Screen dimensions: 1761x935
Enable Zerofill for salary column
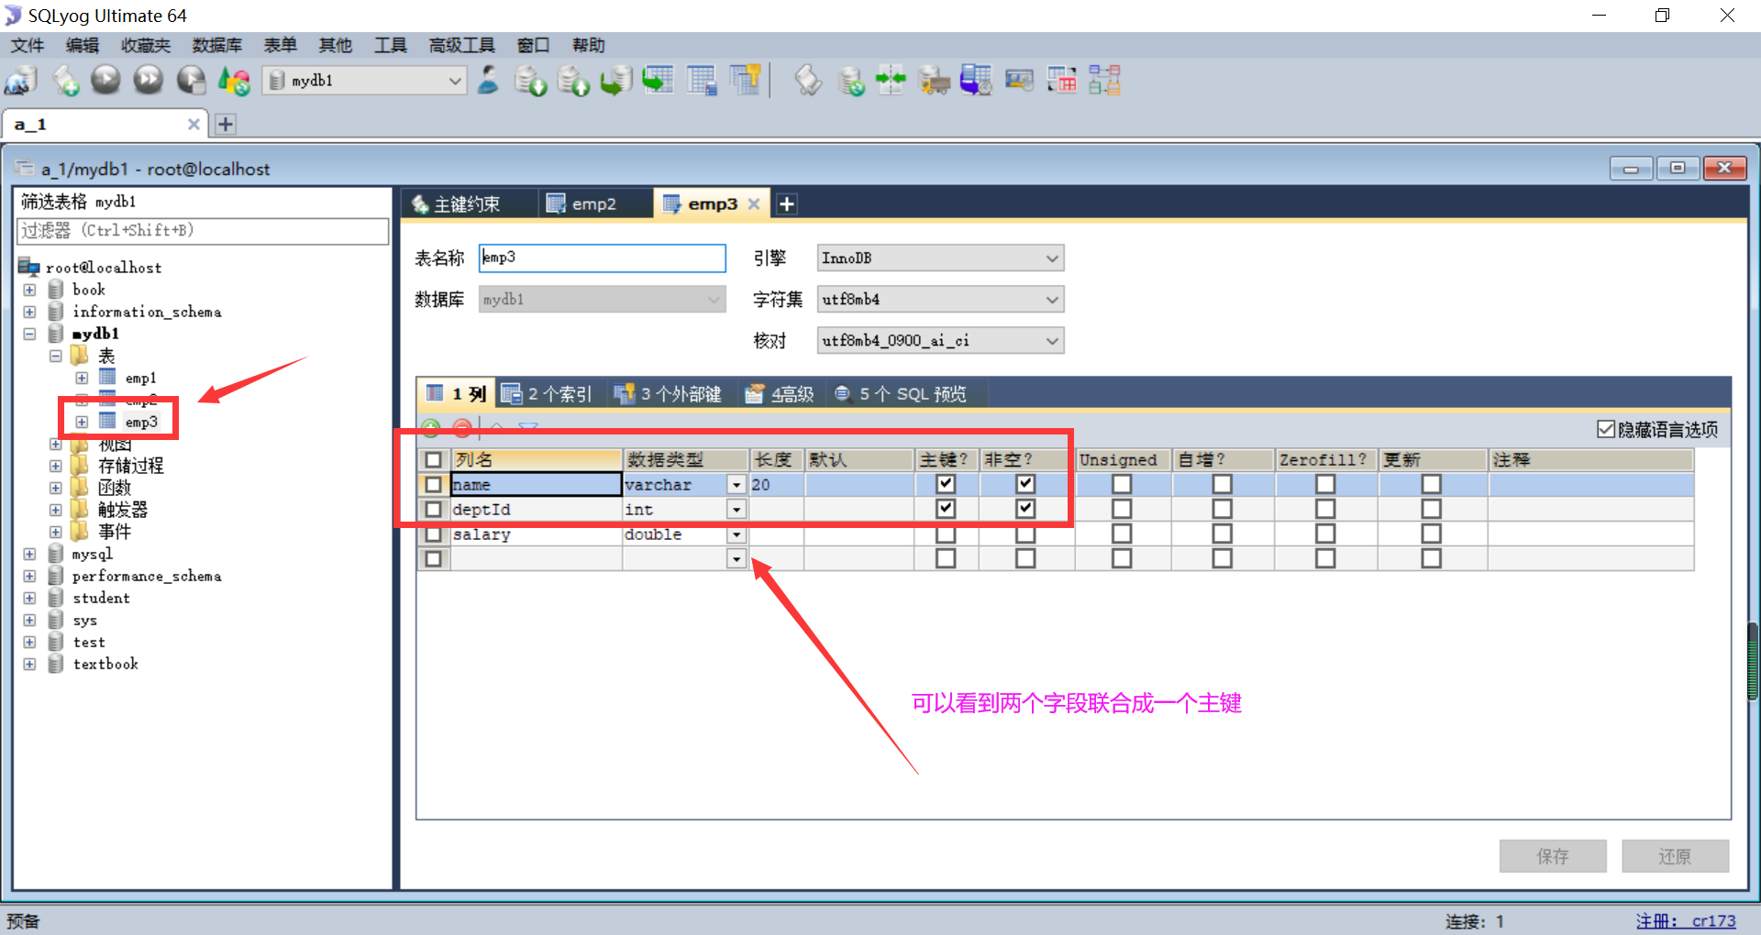pyautogui.click(x=1325, y=533)
